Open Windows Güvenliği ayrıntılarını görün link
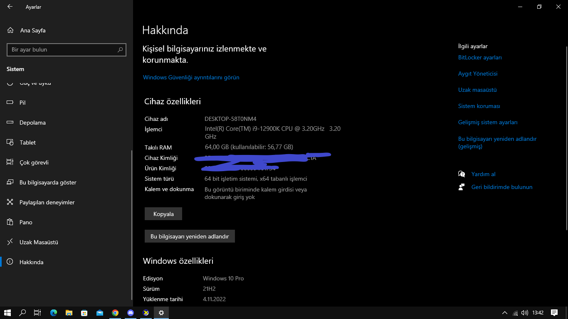Viewport: 568px width, 319px height. pos(191,77)
